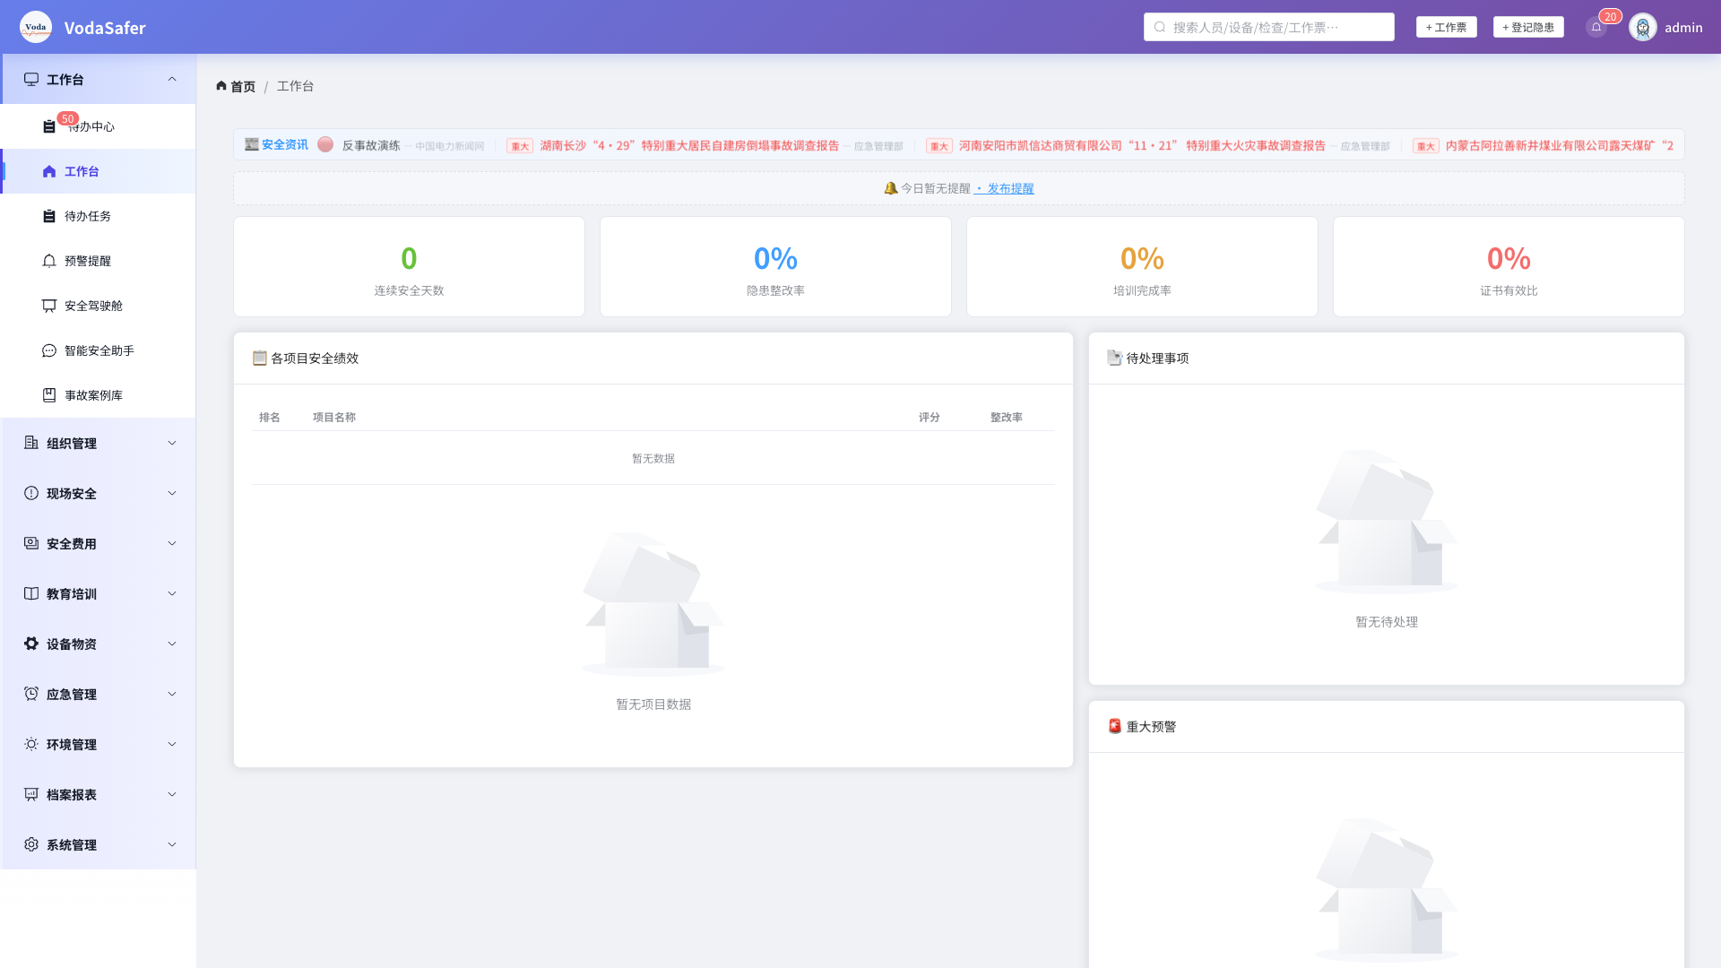Click the 系统管理 settings icon
Viewport: 1721px width, 968px height.
point(31,844)
